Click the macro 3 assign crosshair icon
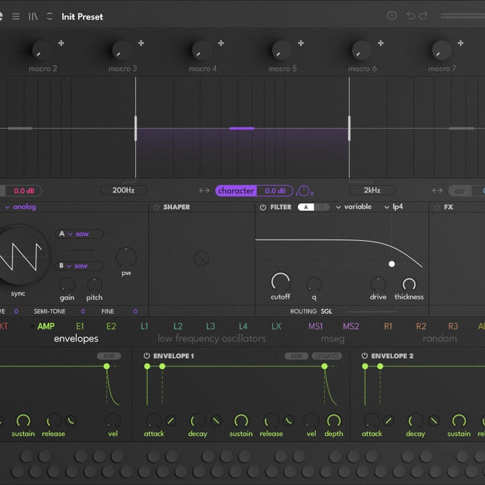485x485 pixels. [x=141, y=43]
